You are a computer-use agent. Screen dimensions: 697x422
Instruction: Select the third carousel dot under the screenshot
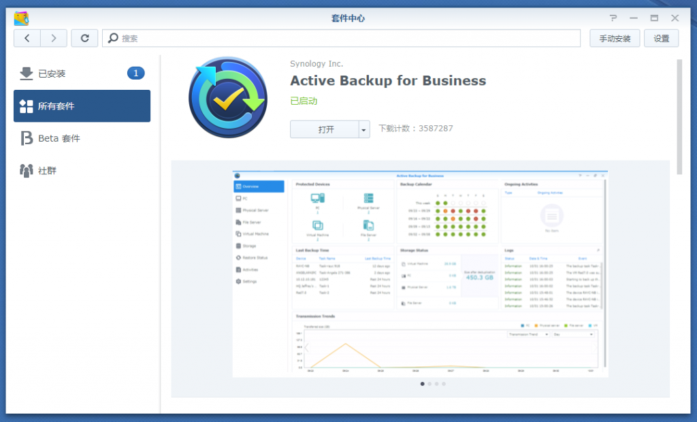436,384
